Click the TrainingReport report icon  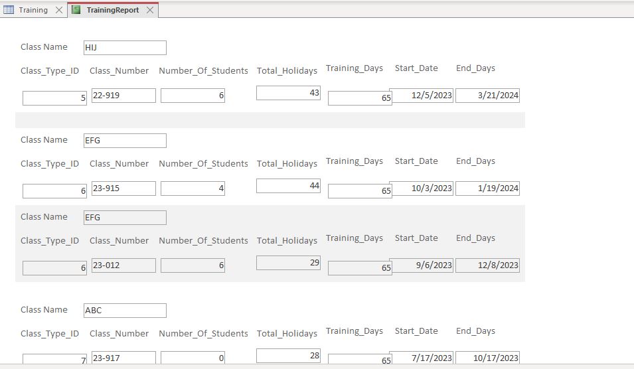(76, 10)
